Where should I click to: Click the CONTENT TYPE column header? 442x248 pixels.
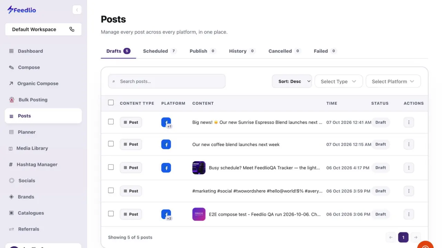137,103
